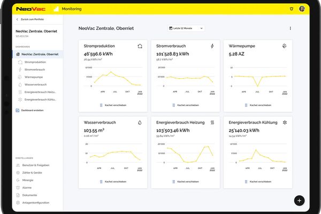
Task: Open Anlagenkonfiguration in settings
Action: click(36, 203)
